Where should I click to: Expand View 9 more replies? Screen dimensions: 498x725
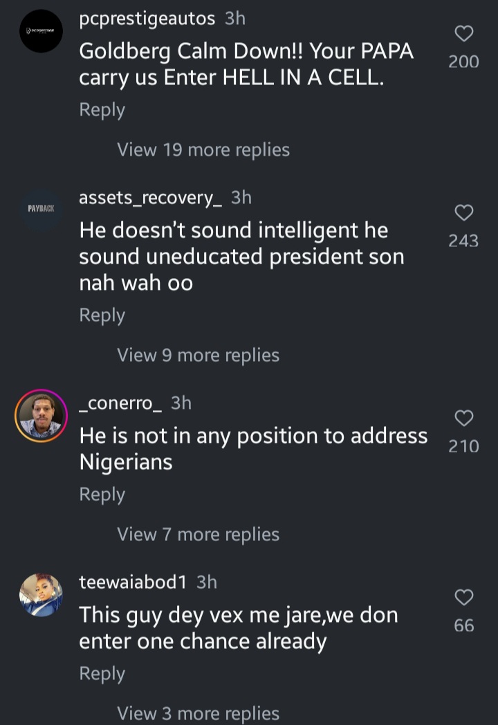[x=198, y=355]
